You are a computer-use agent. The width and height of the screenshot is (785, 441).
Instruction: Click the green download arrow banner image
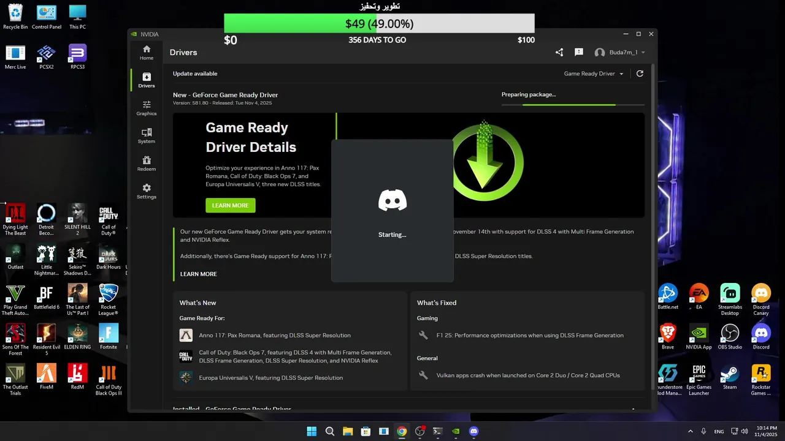pyautogui.click(x=488, y=160)
